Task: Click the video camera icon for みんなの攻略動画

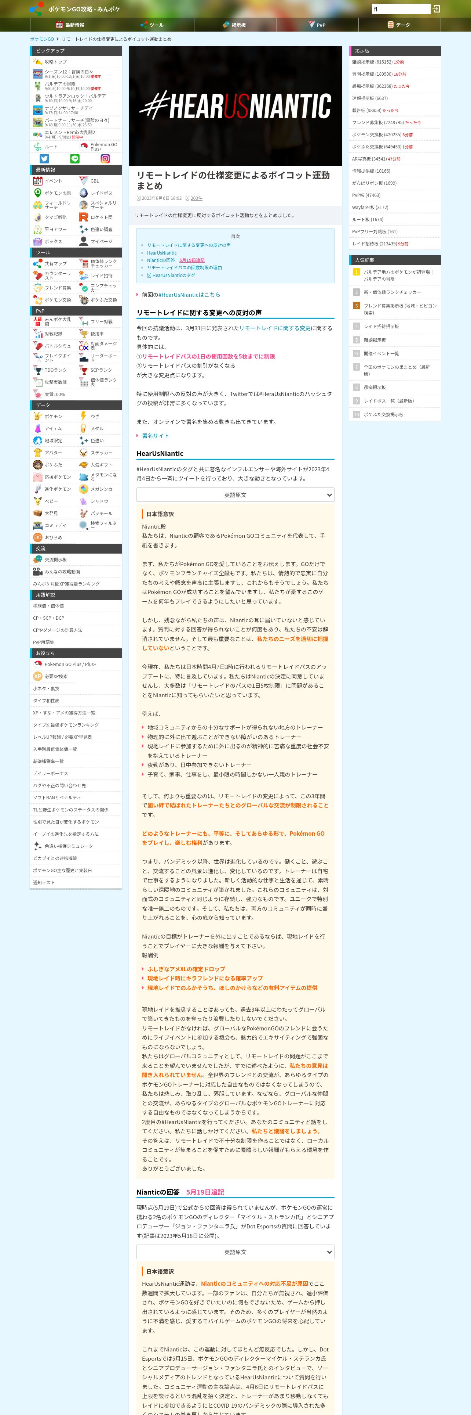Action: [38, 572]
